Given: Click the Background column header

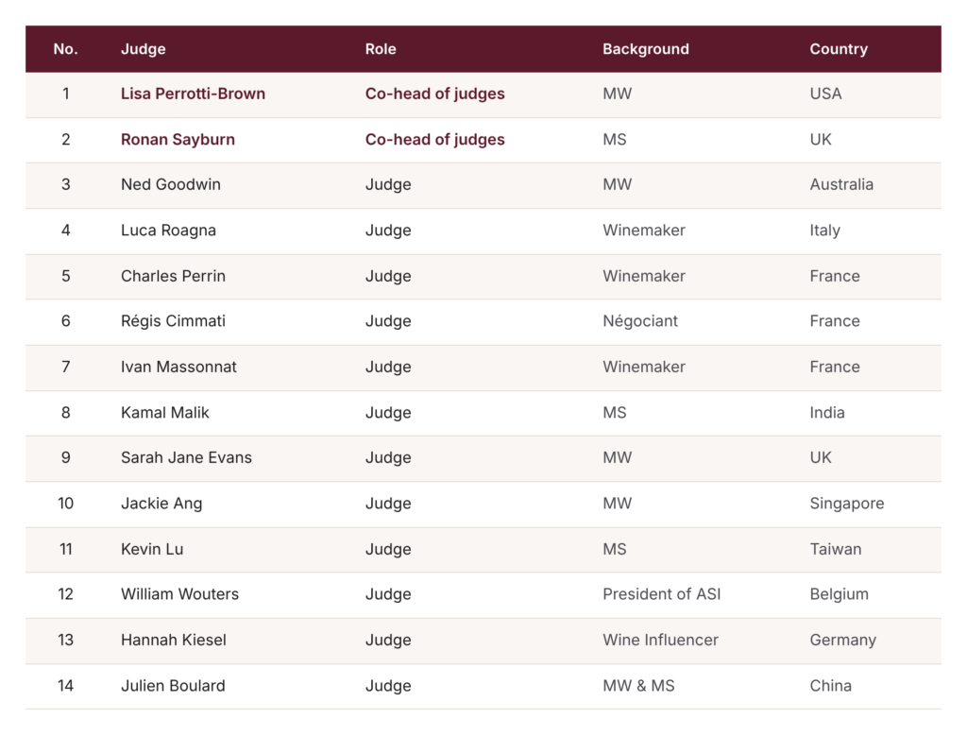Looking at the screenshot, I should tap(646, 49).
